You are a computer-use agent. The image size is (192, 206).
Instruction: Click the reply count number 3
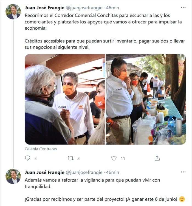[x=35, y=159]
